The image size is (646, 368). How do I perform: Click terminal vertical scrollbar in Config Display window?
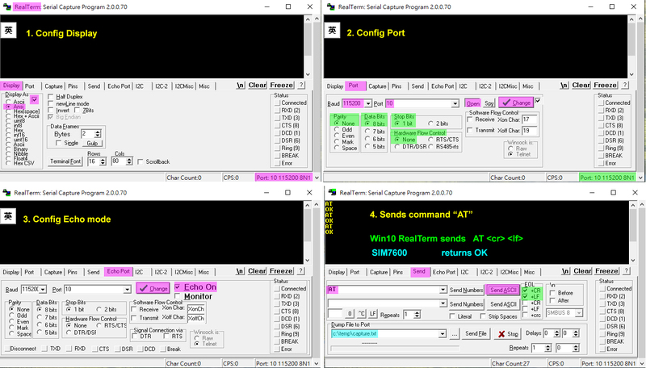308,47
